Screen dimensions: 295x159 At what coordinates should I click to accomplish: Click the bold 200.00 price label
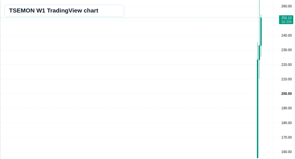(286, 94)
